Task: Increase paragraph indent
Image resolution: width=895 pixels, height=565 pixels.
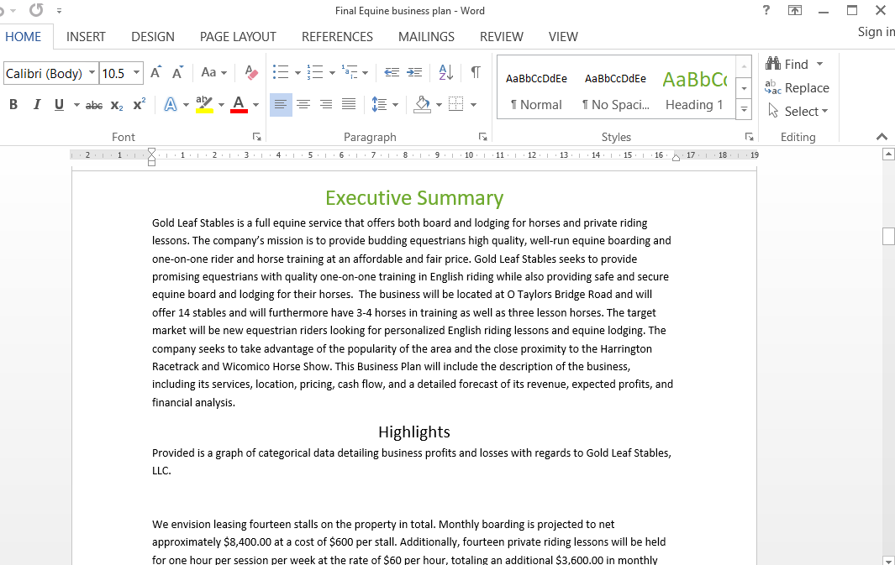Action: click(x=413, y=72)
